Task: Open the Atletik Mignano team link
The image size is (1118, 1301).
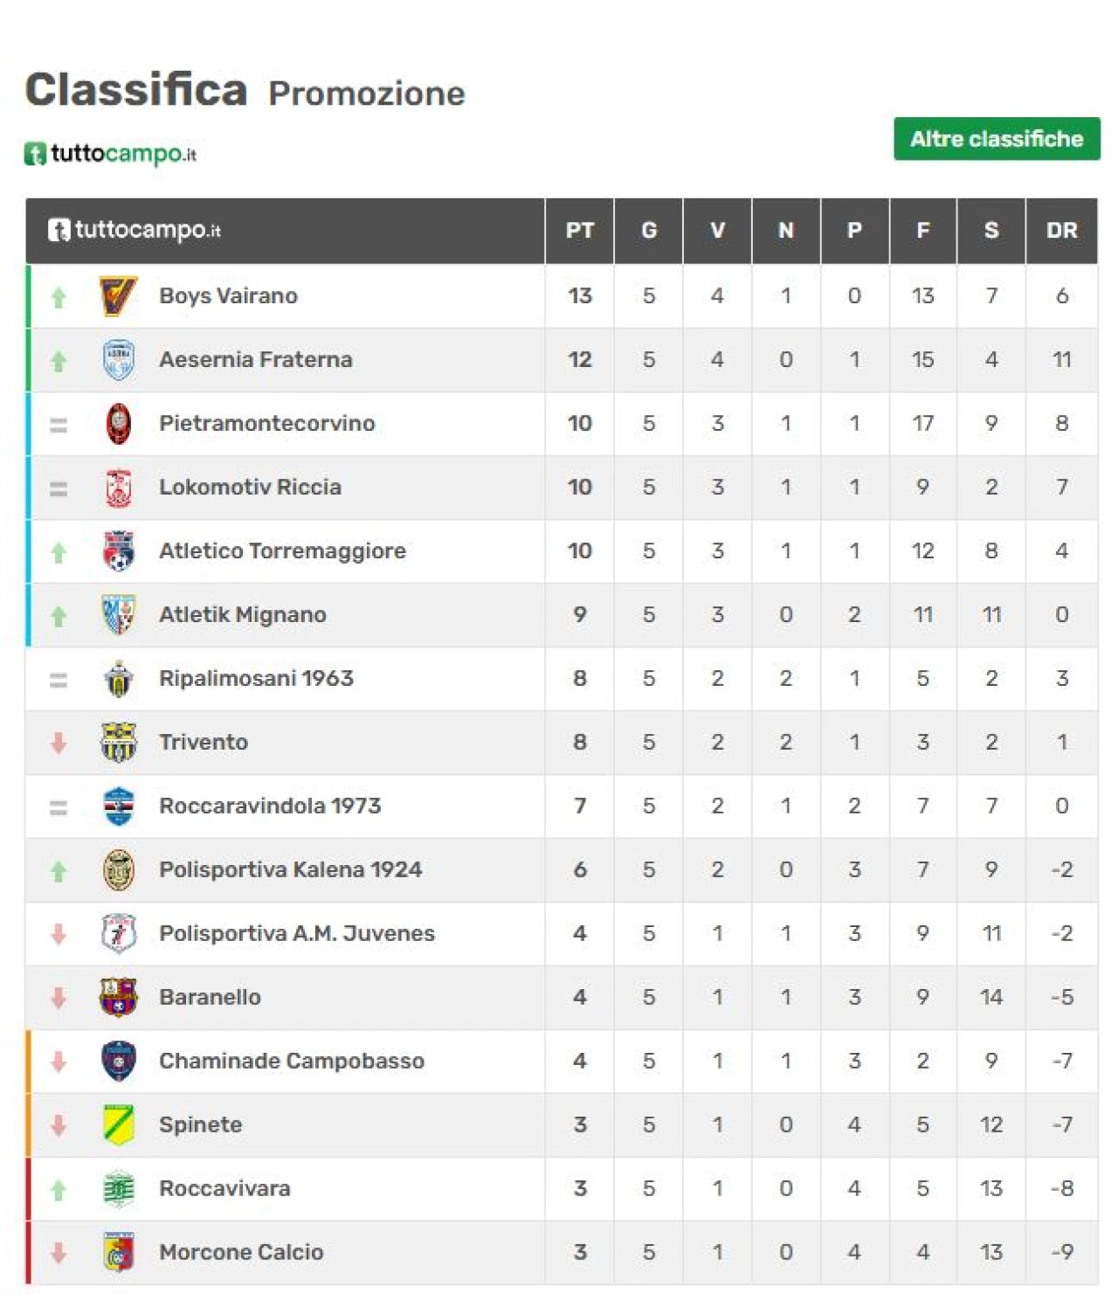Action: point(242,615)
